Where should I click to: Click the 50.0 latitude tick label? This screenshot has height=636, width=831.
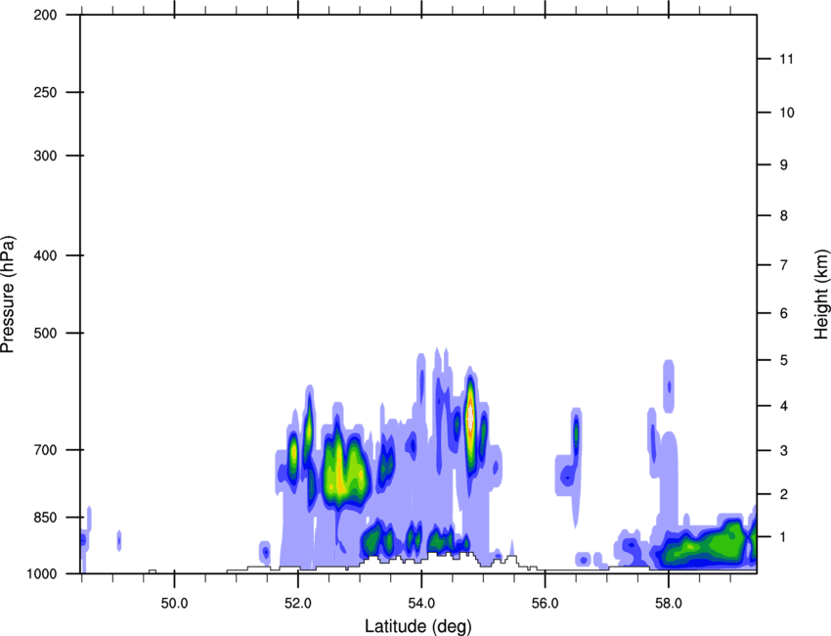(x=174, y=603)
